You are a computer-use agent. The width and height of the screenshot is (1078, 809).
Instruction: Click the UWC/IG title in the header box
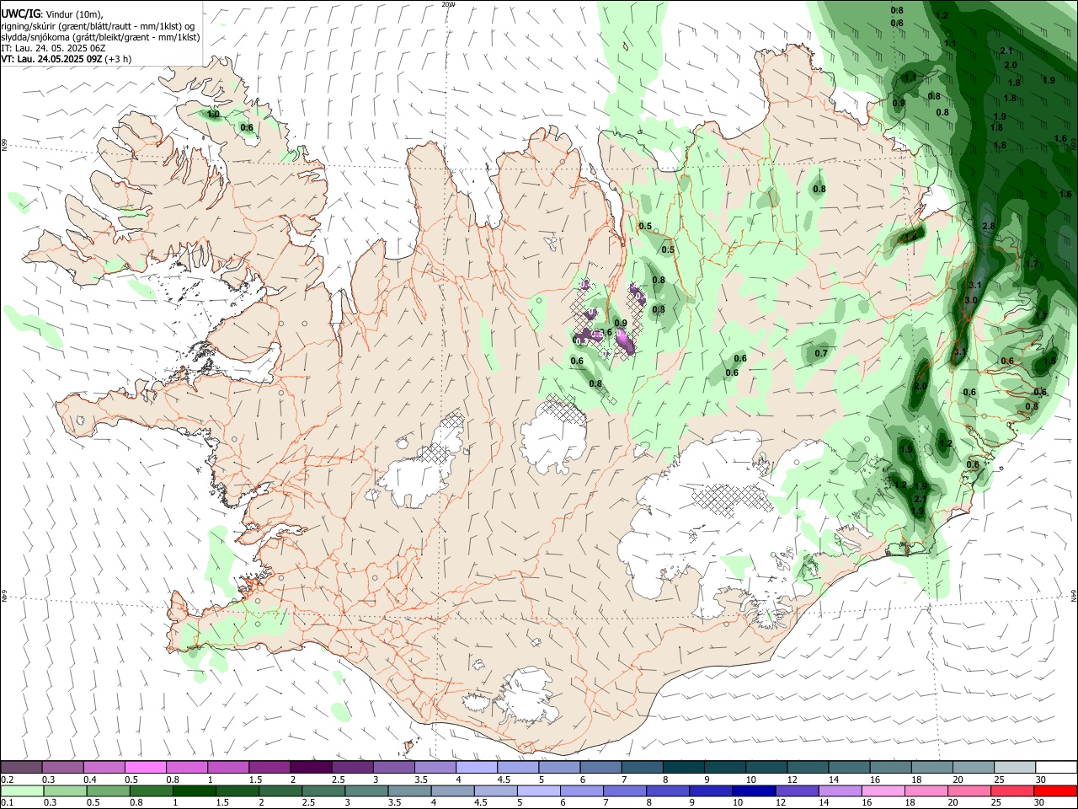[x=19, y=14]
